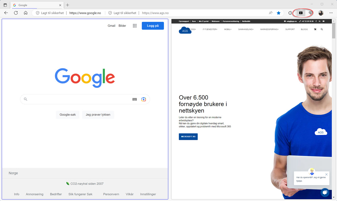The image size is (337, 201).
Task: Expand MARKEDSFØRING dropdown menu
Action: [269, 29]
